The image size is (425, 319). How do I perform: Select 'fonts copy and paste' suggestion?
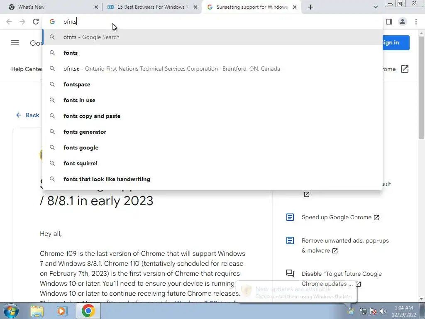(212, 116)
